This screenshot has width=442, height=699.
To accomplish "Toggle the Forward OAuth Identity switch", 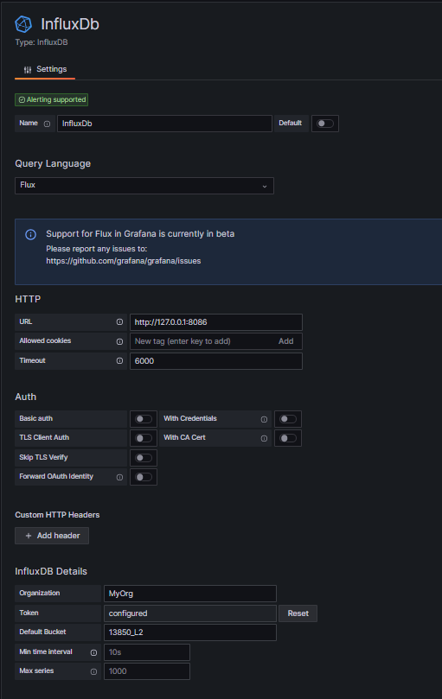I will click(x=144, y=477).
